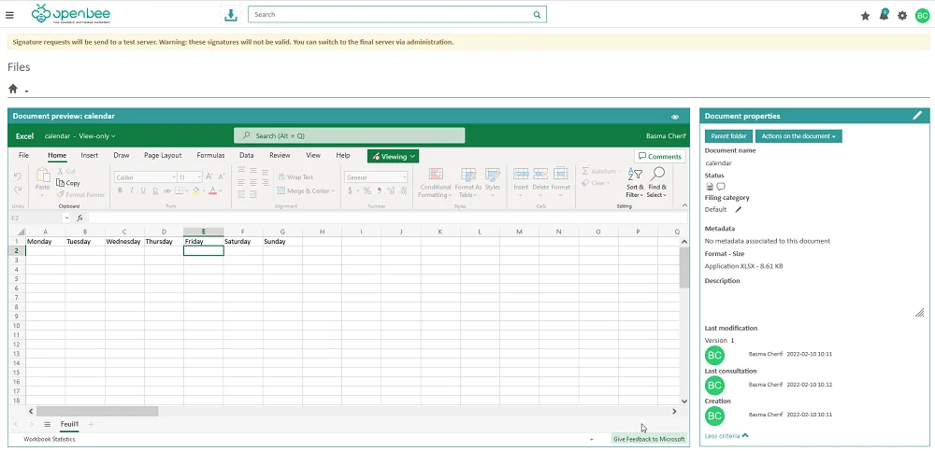
Task: Go to home folder icon
Action: [x=13, y=89]
